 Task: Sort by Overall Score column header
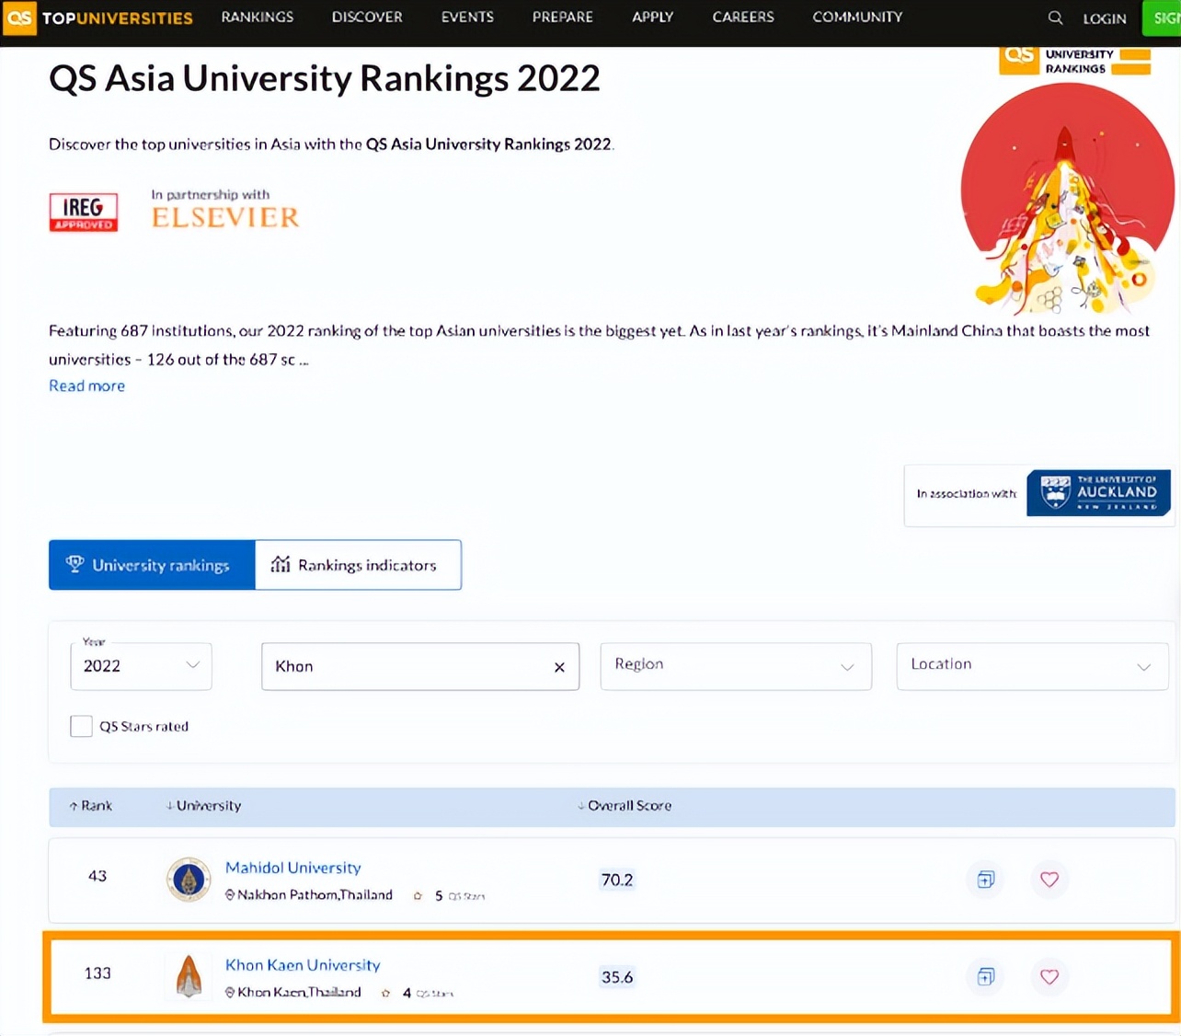tap(628, 806)
